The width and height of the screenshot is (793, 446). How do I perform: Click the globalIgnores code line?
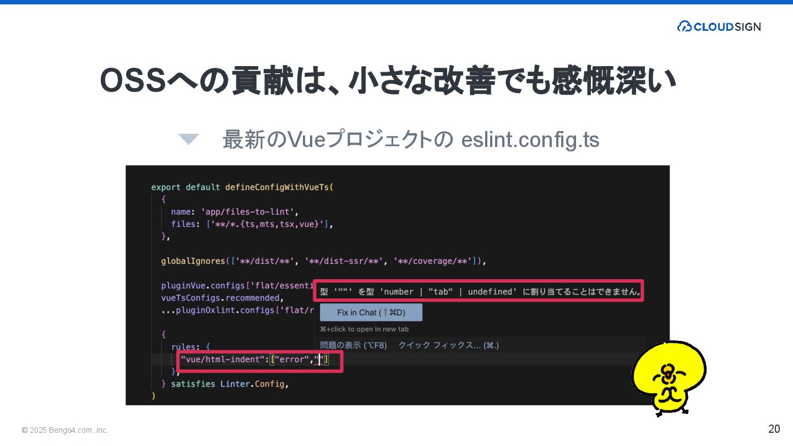324,261
